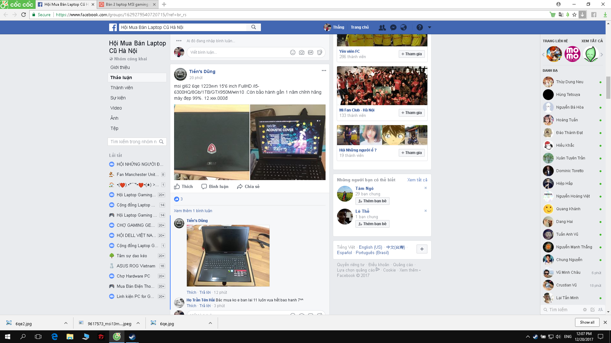Click the help question mark icon

[419, 27]
